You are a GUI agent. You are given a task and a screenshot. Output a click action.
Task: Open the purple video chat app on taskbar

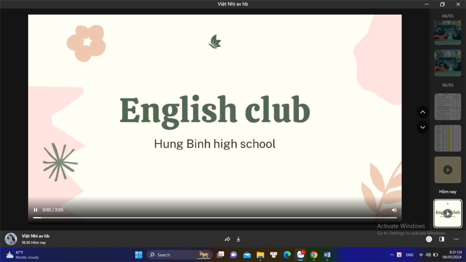click(x=233, y=255)
